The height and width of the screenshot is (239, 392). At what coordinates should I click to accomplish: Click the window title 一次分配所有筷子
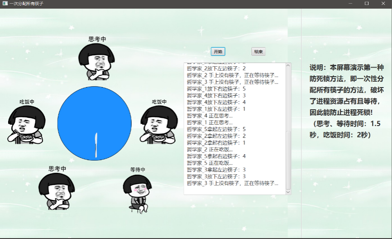[26, 4]
